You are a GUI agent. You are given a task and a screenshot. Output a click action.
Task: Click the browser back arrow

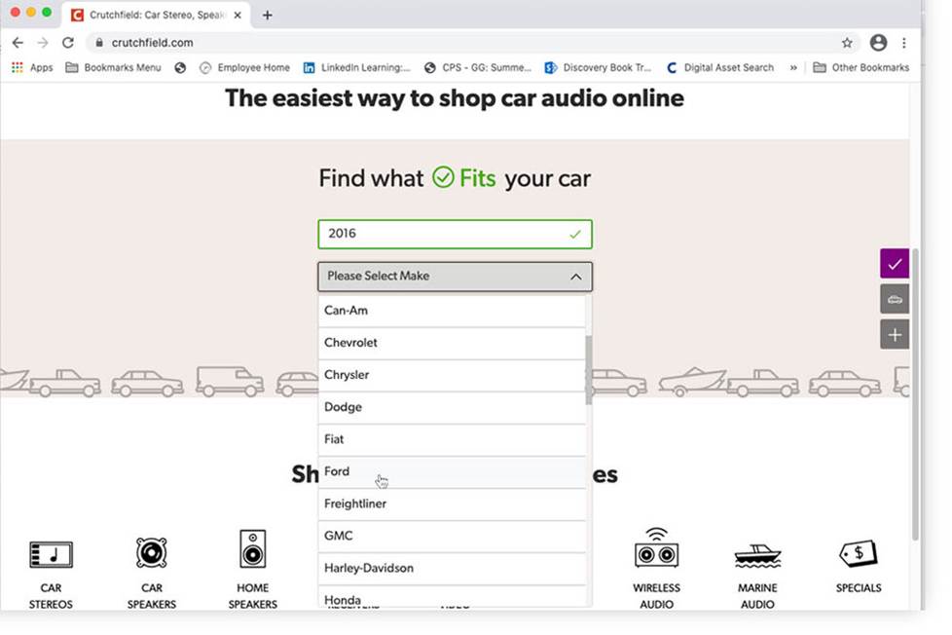18,43
